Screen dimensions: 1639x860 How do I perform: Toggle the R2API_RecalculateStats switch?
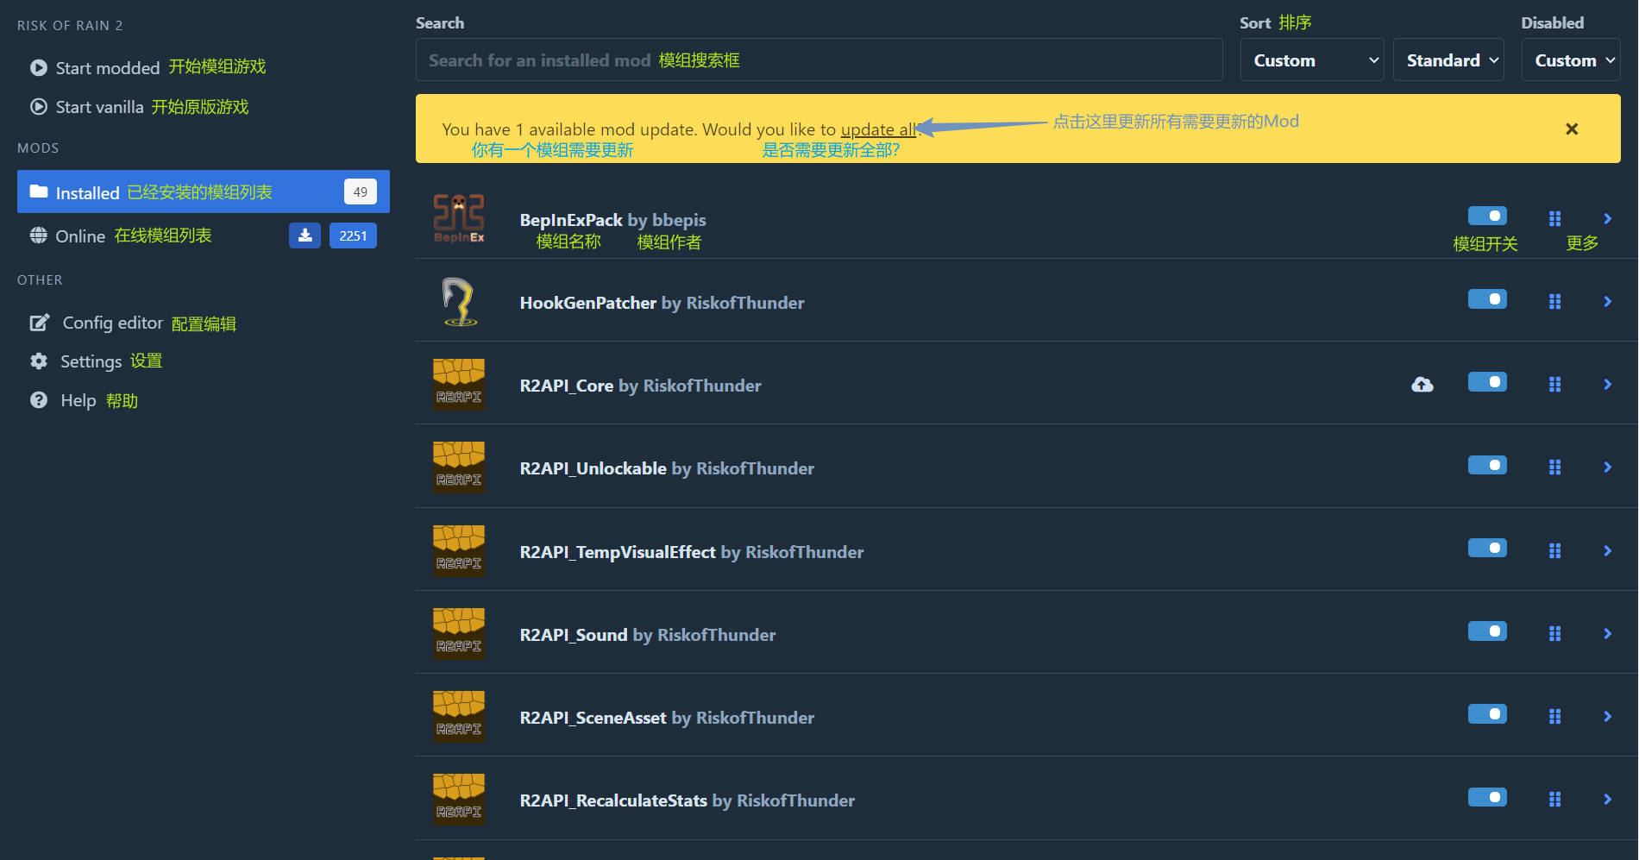click(x=1487, y=797)
